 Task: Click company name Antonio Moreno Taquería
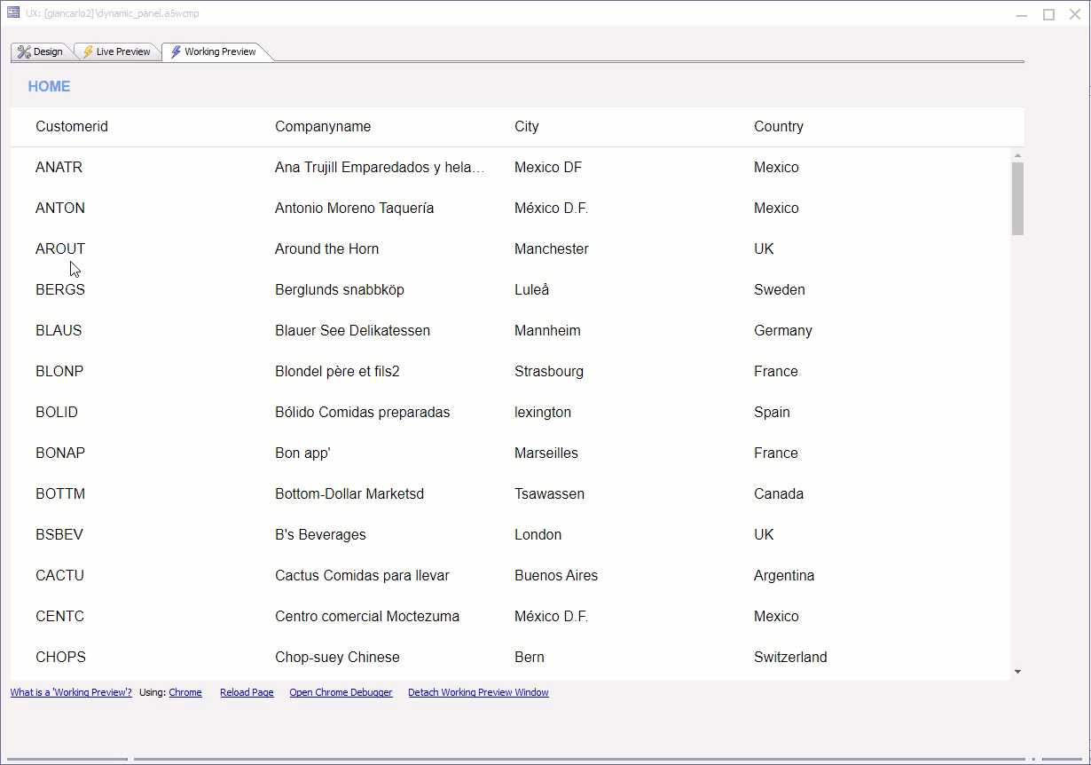354,208
